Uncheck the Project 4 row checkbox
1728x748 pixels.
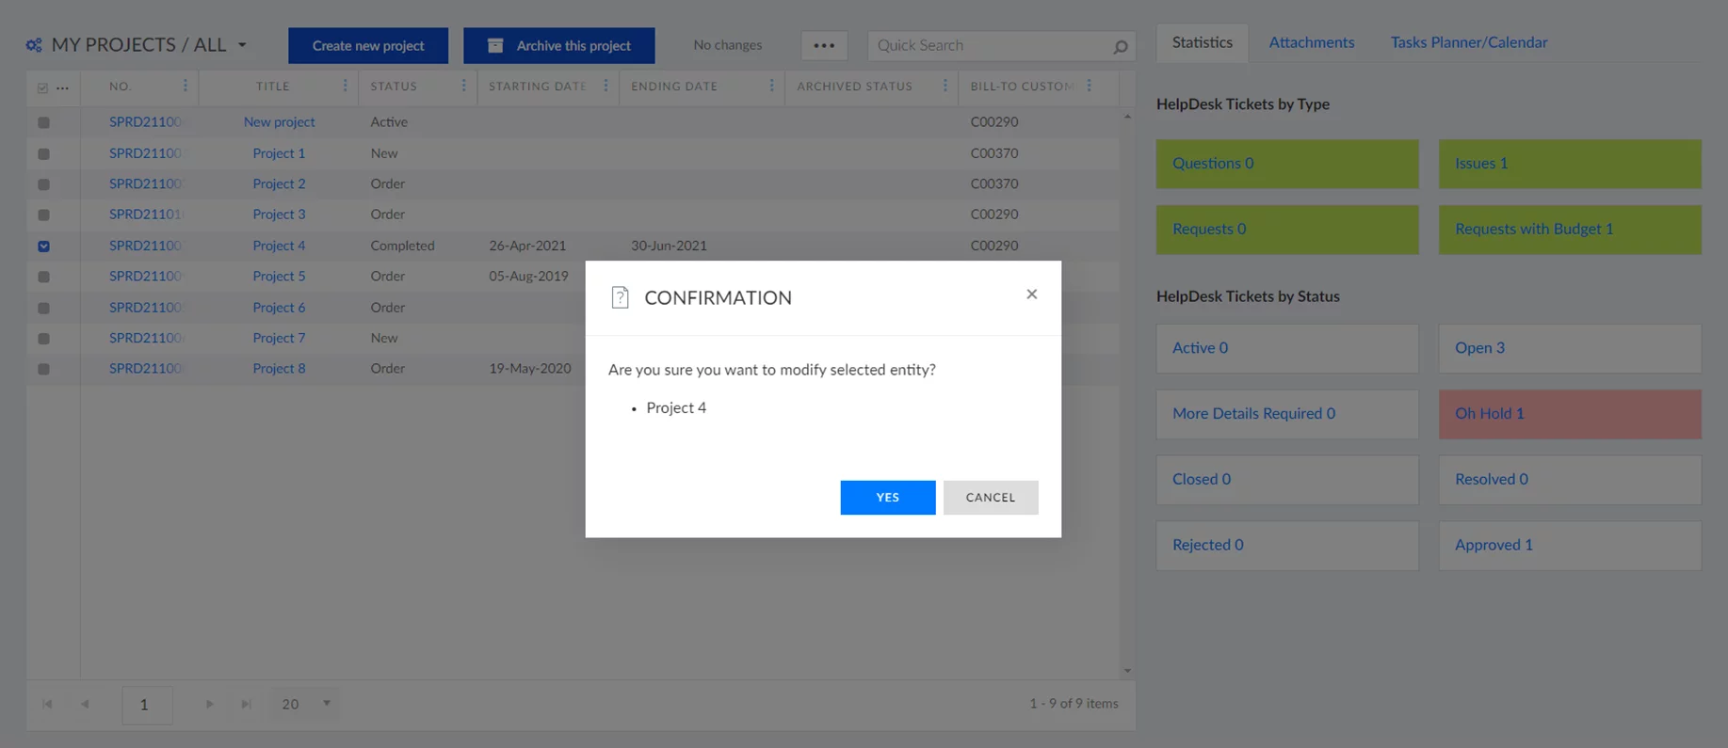point(44,246)
